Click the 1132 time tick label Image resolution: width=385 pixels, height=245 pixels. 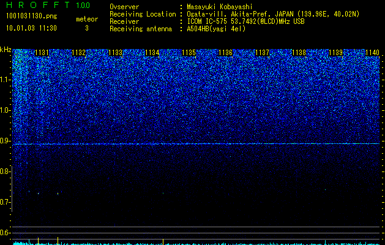point(78,53)
